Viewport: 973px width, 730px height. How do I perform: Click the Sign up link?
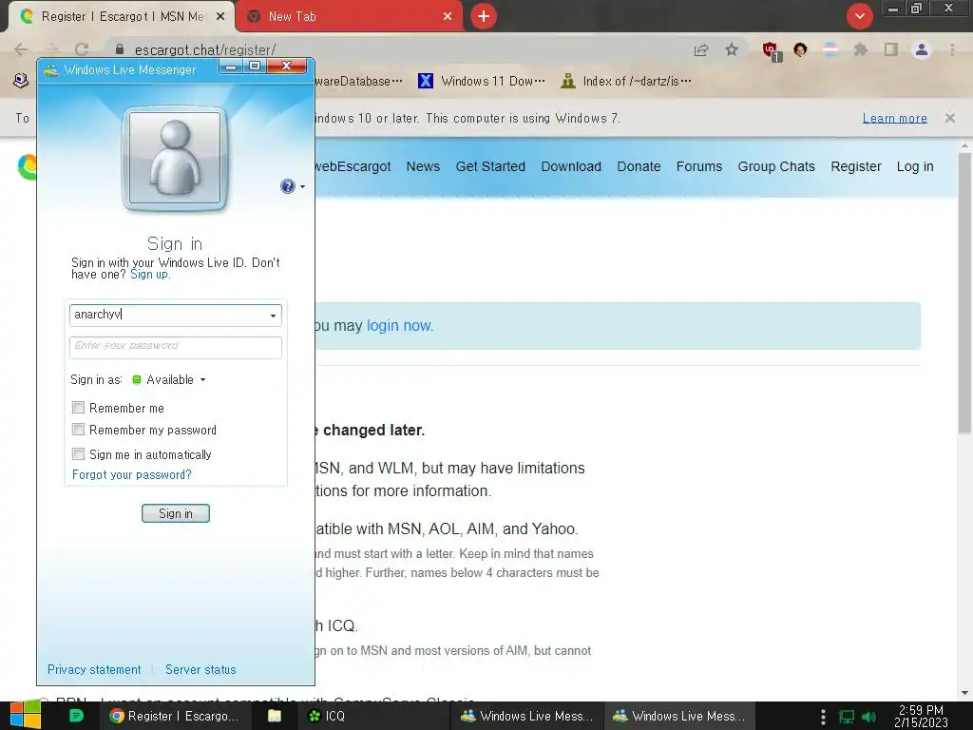coord(149,275)
